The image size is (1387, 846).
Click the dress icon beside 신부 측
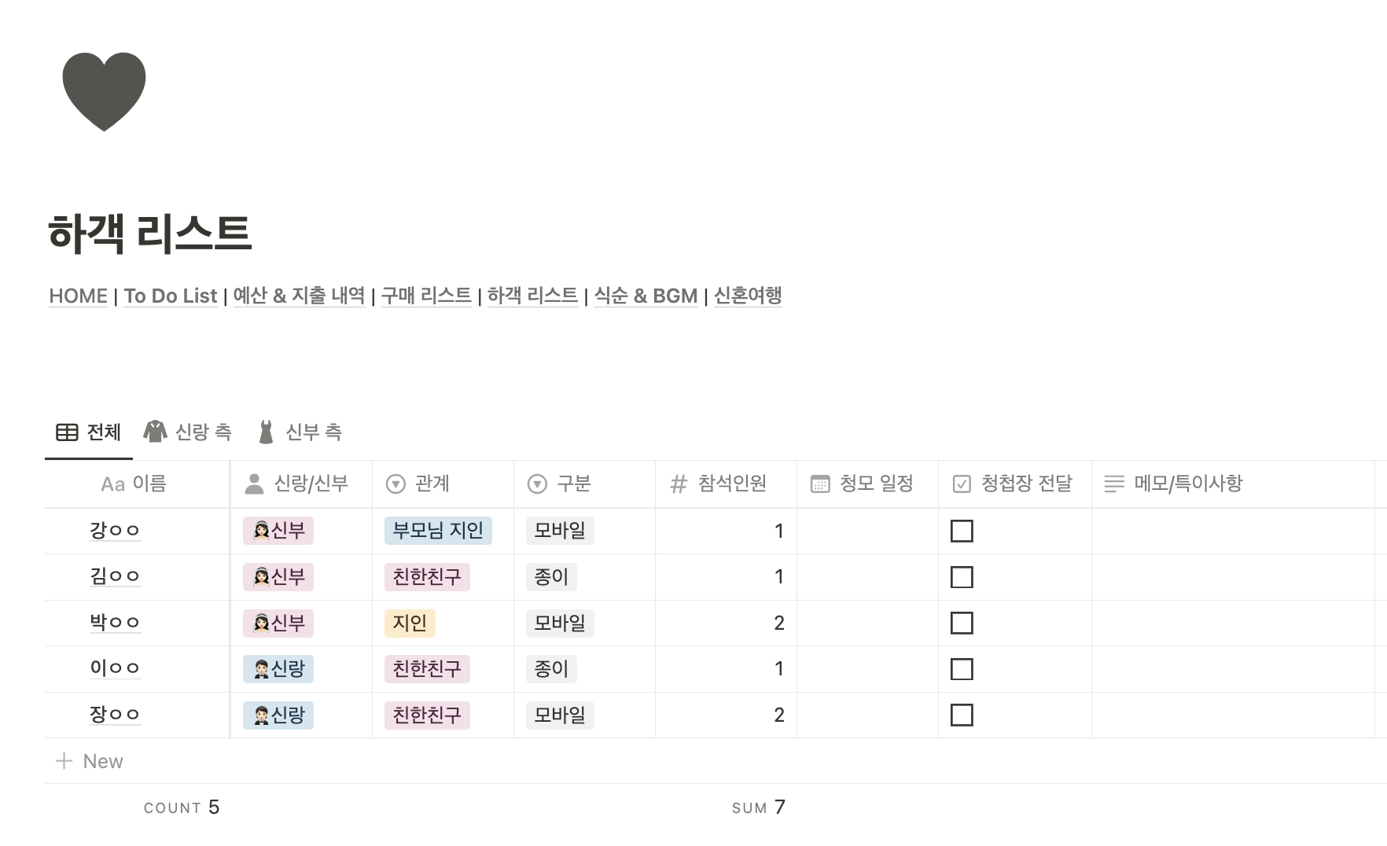pyautogui.click(x=266, y=432)
